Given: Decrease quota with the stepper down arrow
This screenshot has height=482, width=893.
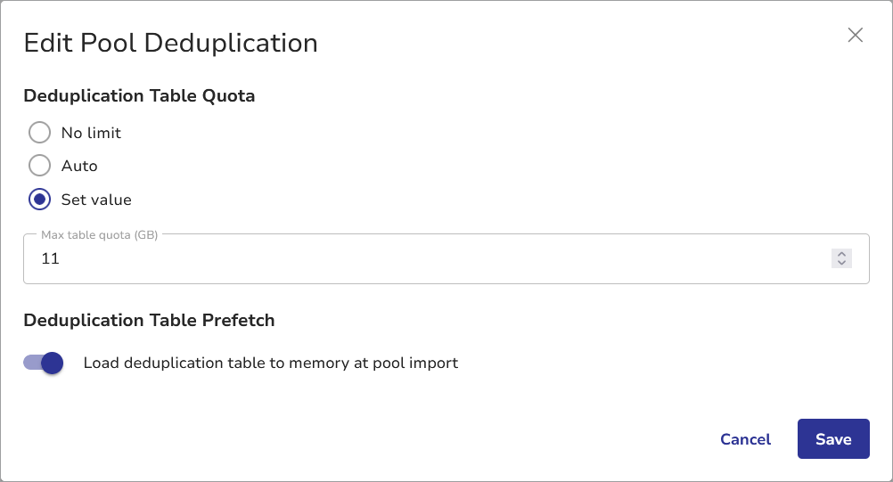Looking at the screenshot, I should tap(841, 265).
